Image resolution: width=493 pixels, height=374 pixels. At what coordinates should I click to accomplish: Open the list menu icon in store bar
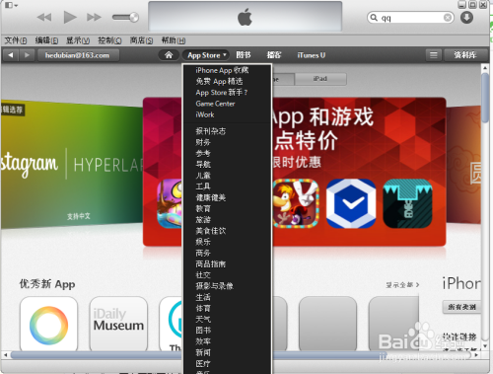coord(434,55)
